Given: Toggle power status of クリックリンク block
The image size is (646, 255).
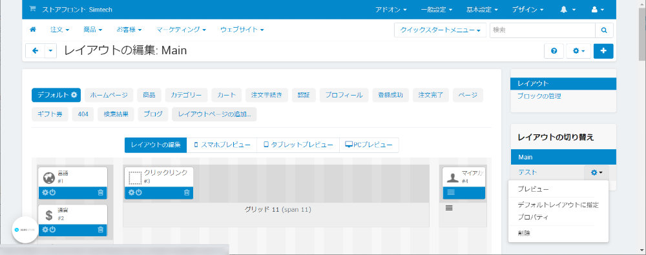Looking at the screenshot, I should pyautogui.click(x=139, y=192).
